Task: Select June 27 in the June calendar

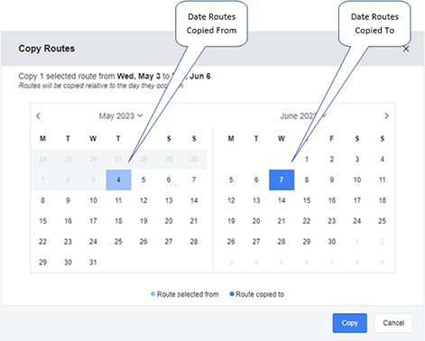Action: 256,242
